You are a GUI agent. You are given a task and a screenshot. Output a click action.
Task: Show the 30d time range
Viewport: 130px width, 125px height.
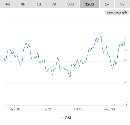click(x=70, y=4)
